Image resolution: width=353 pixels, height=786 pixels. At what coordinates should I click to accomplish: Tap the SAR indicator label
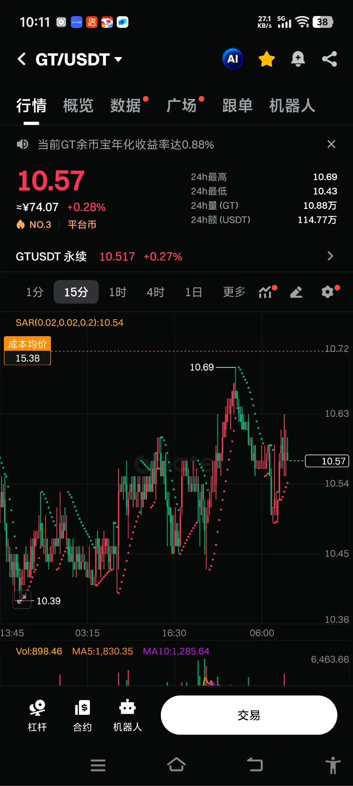tap(70, 323)
